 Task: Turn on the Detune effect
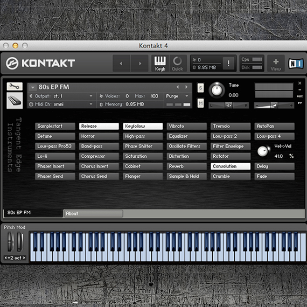55,136
